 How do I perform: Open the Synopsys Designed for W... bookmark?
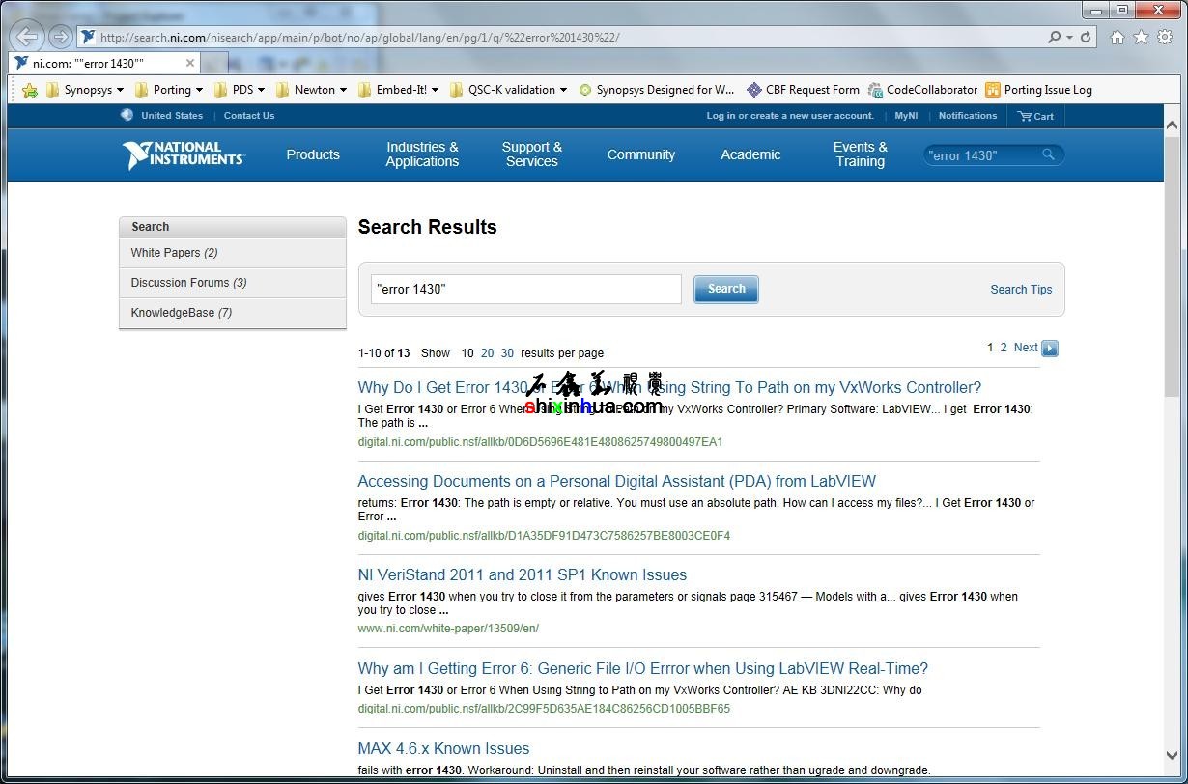click(657, 90)
